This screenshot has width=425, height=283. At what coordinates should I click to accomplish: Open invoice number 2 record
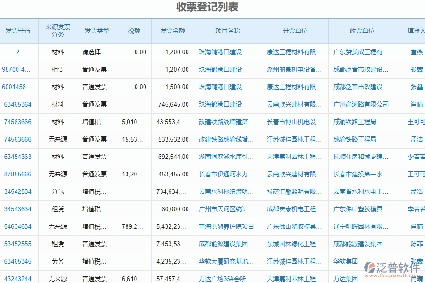[x=18, y=52]
